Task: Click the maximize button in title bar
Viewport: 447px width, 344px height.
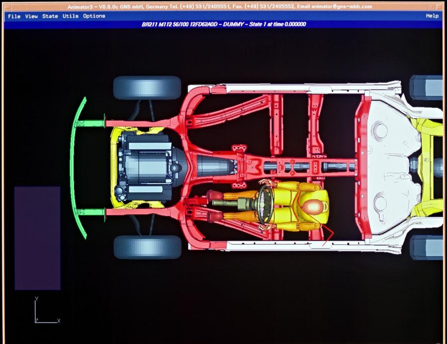Action: (x=440, y=6)
